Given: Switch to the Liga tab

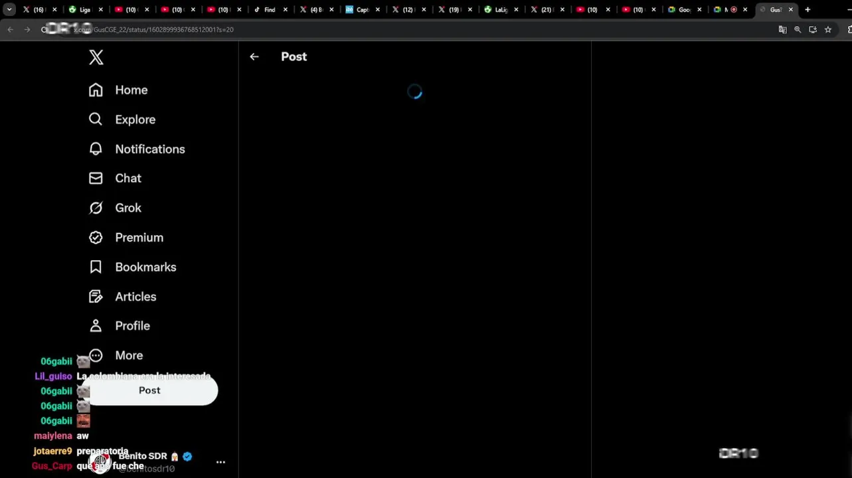Looking at the screenshot, I should point(84,9).
